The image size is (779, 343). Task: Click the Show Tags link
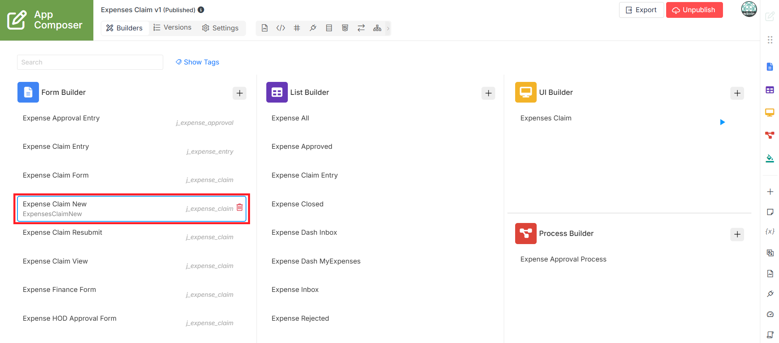197,62
